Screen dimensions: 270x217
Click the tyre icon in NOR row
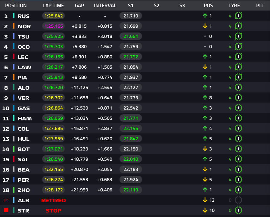238,26
